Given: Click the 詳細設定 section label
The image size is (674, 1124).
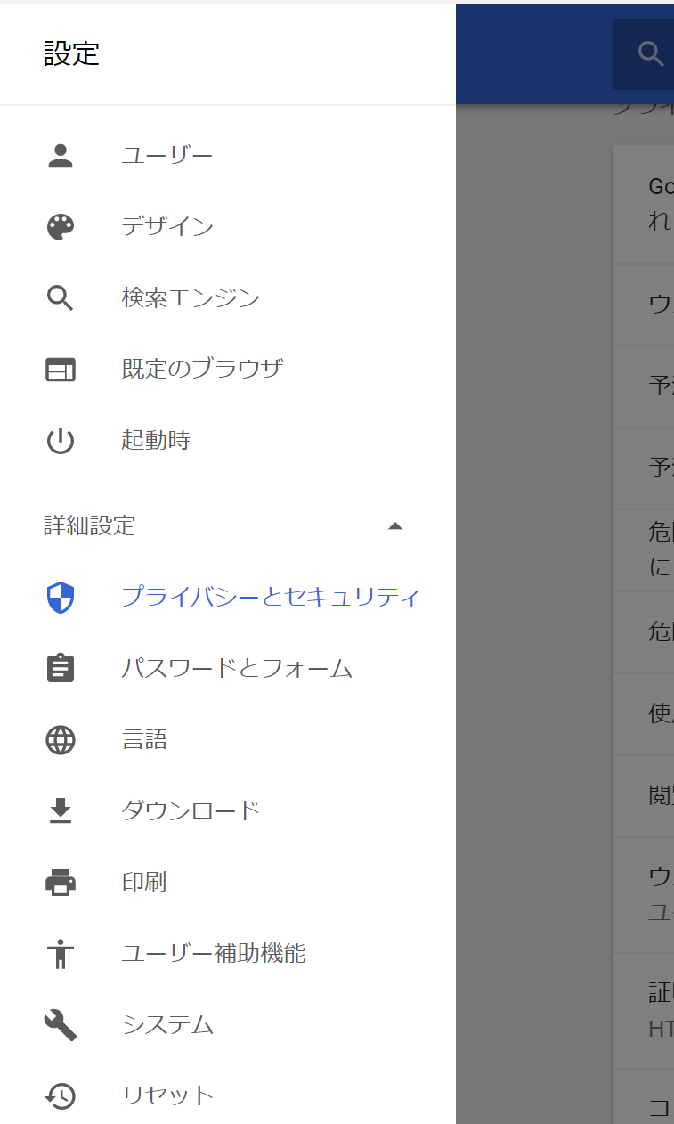Looking at the screenshot, I should tap(90, 526).
